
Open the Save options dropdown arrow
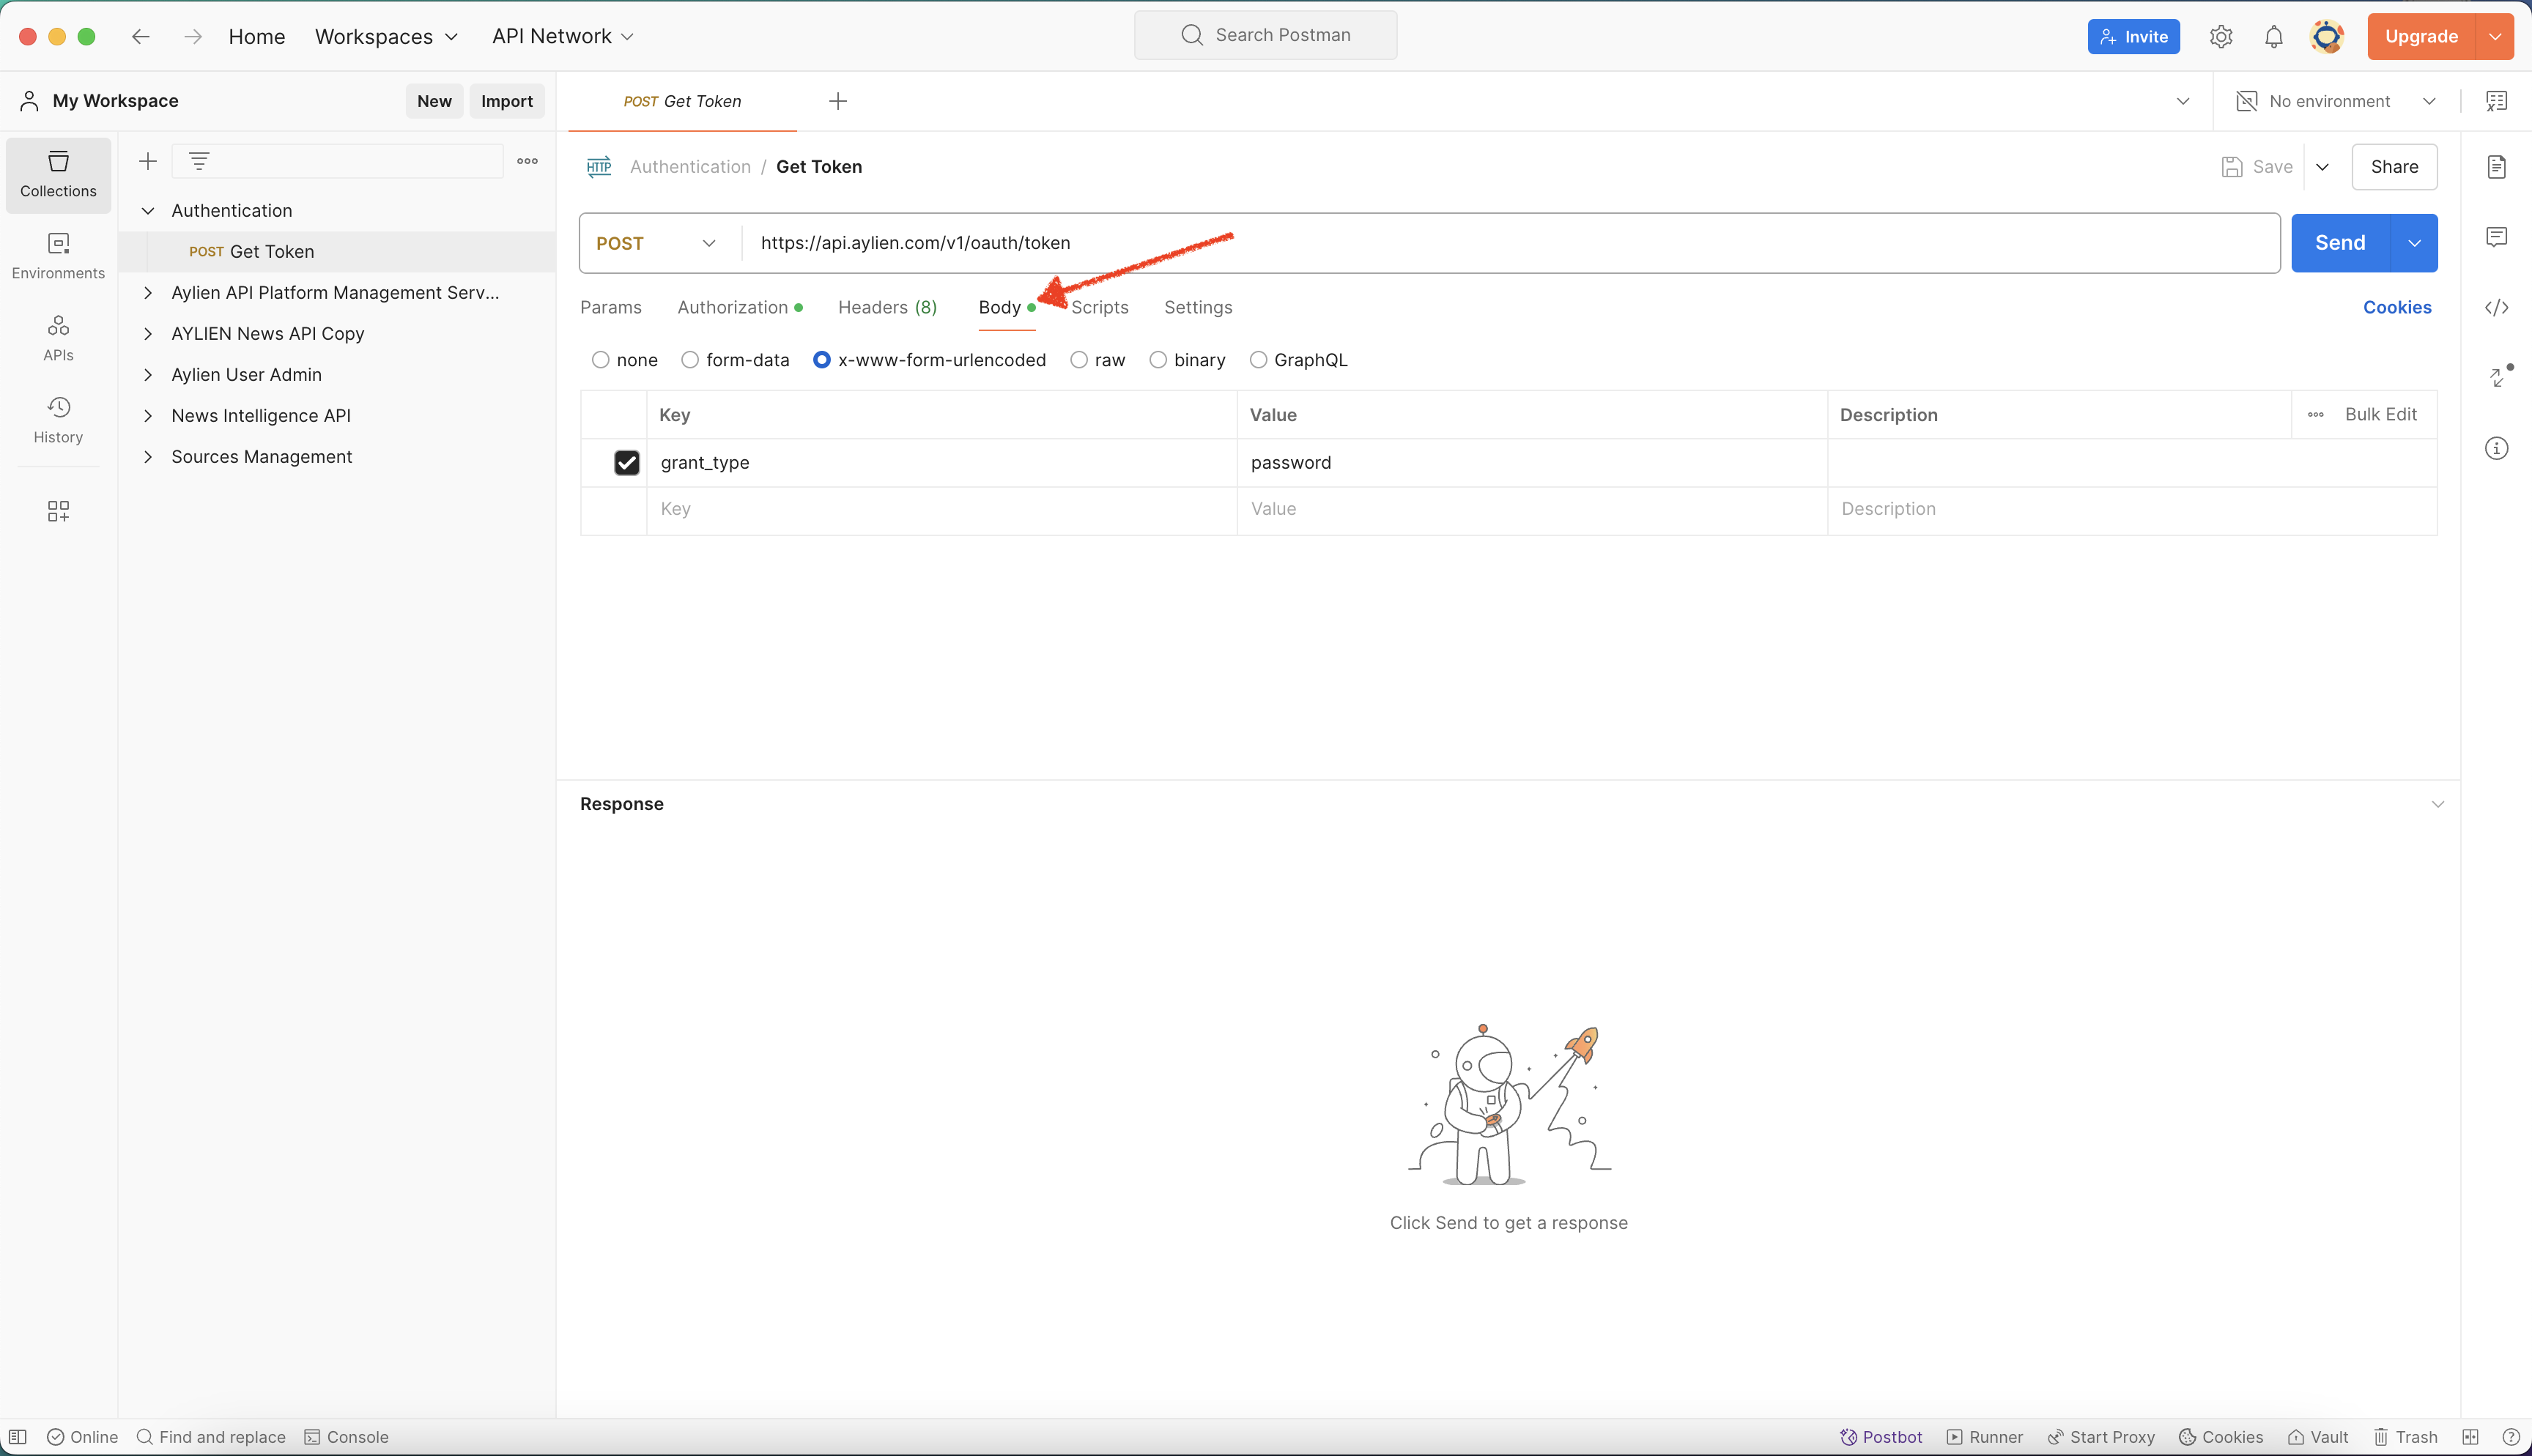pyautogui.click(x=2323, y=167)
